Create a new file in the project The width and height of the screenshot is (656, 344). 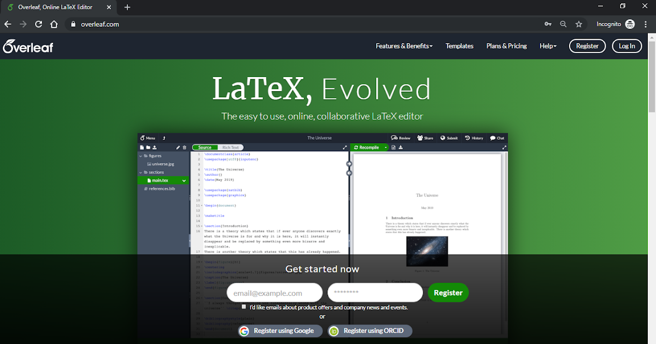[x=142, y=147]
